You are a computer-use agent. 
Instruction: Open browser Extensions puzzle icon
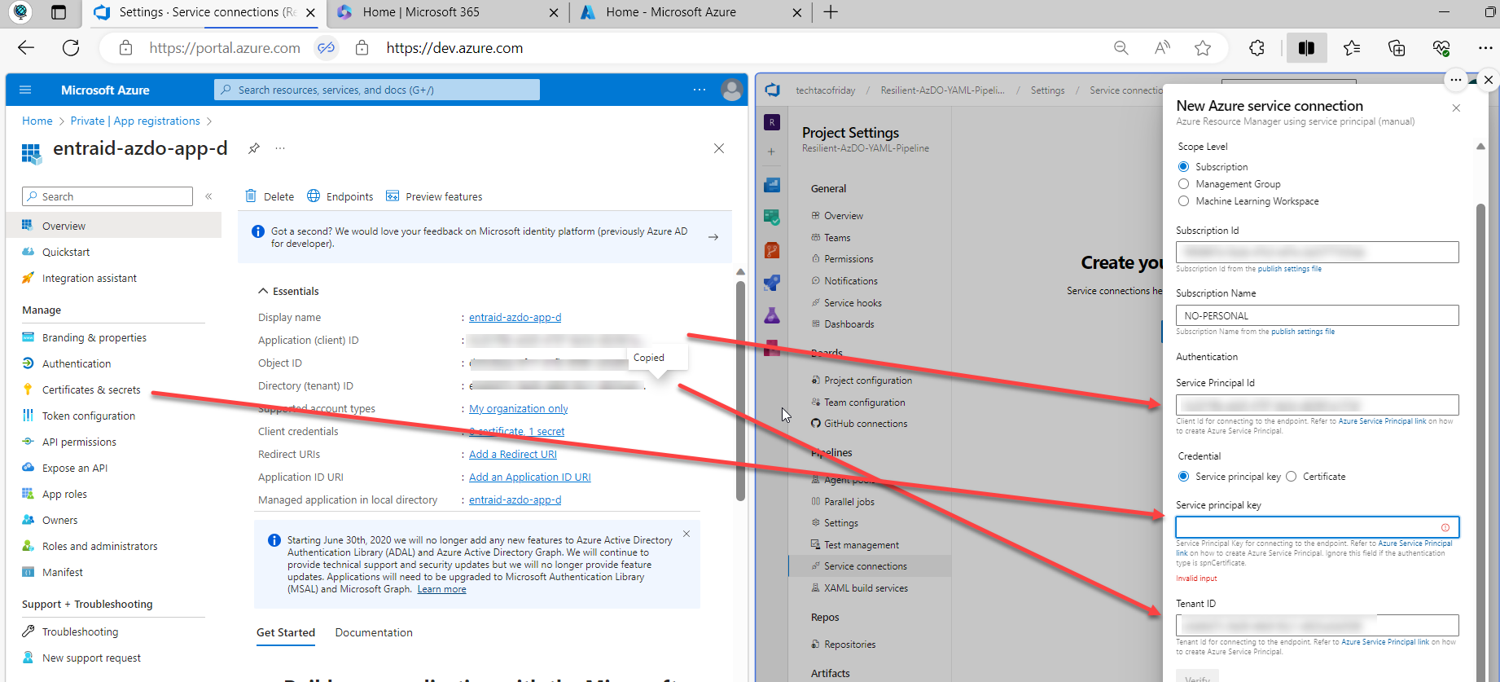(x=1257, y=48)
